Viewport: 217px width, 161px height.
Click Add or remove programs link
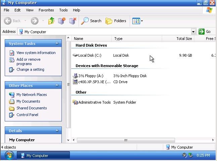[x=29, y=61]
